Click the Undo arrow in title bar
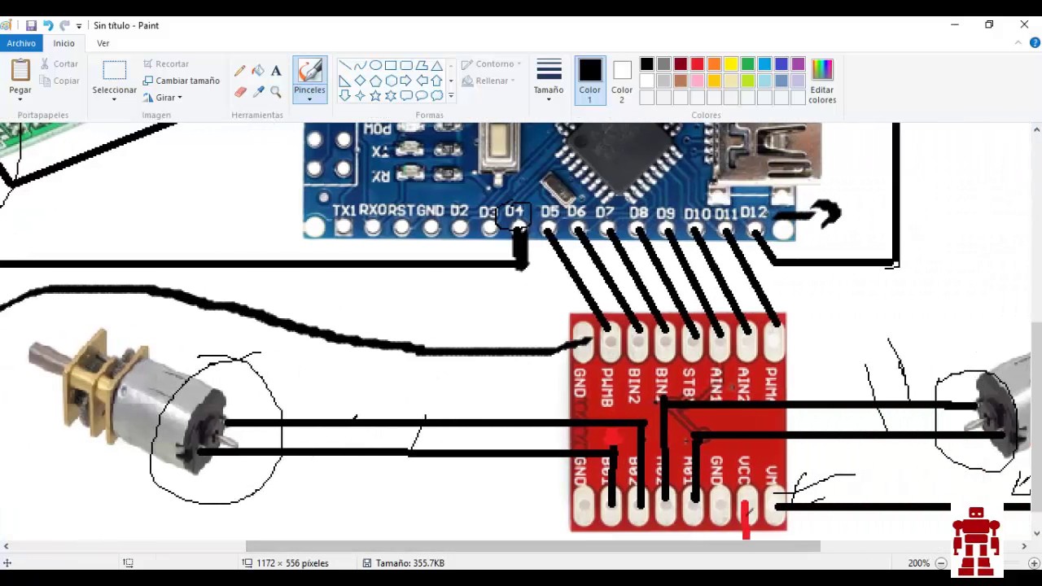 coord(48,25)
